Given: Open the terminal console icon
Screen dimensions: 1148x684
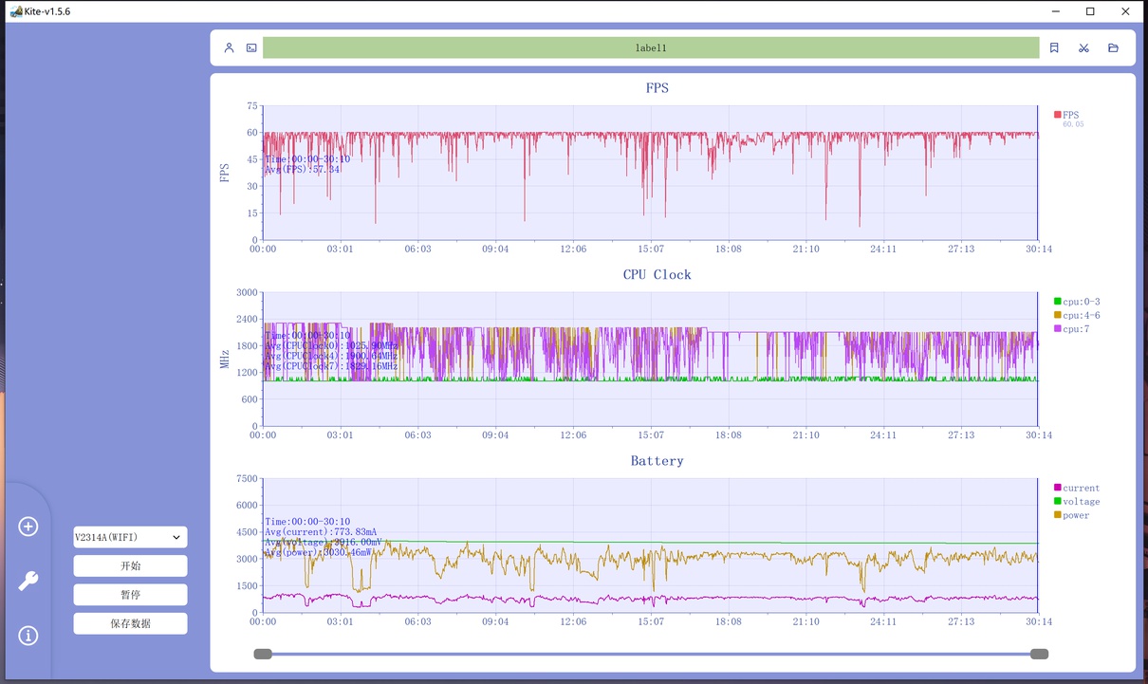Looking at the screenshot, I should (251, 47).
